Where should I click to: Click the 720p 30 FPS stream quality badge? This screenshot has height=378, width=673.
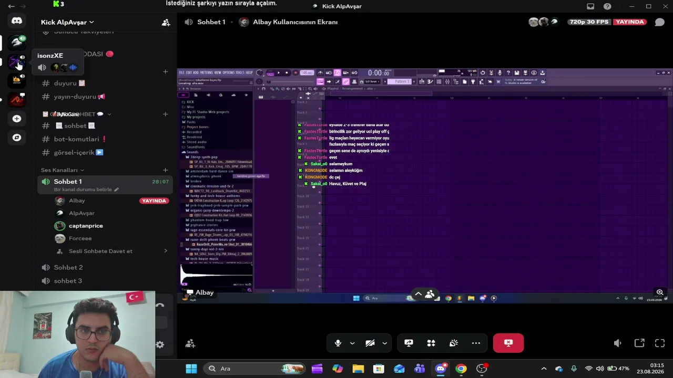pyautogui.click(x=590, y=22)
